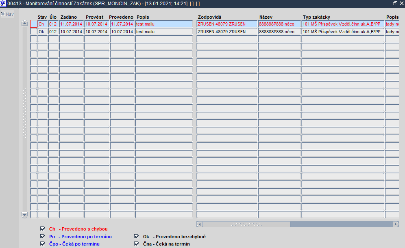
Task: Click the red Název cell 888888P888 něco
Action: tap(279, 24)
